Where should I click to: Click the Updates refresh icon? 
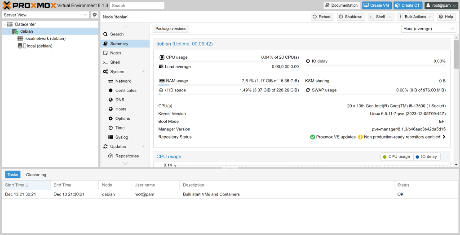coord(106,146)
